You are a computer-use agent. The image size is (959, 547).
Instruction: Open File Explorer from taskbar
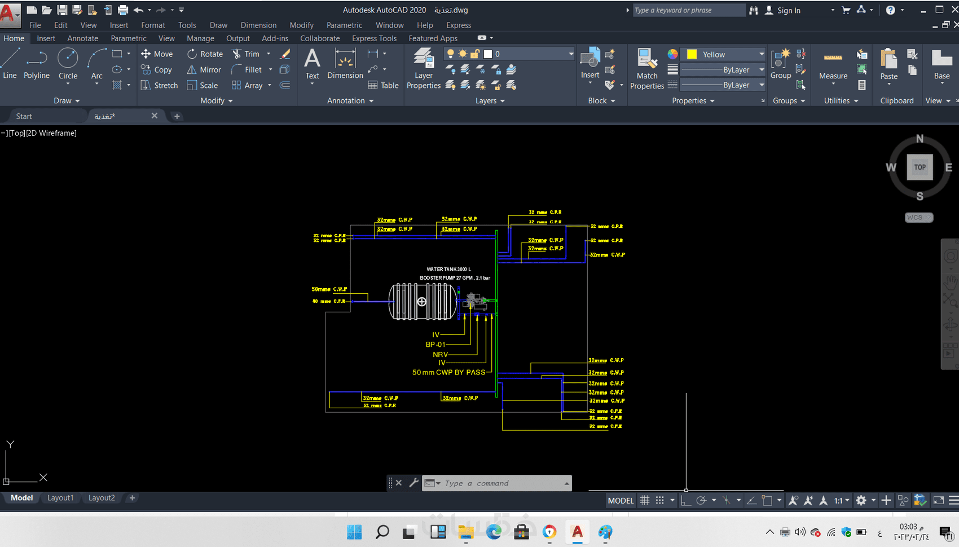click(x=465, y=532)
